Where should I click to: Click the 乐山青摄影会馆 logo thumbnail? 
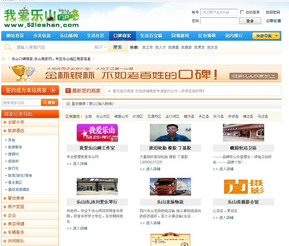click(x=244, y=187)
